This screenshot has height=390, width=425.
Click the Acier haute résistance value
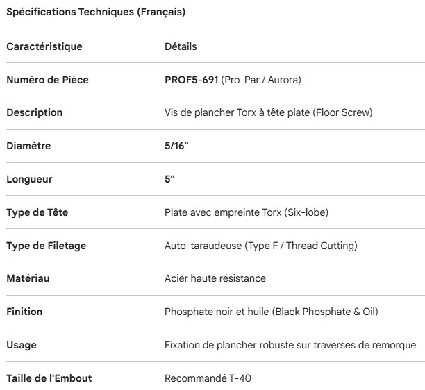[215, 278]
